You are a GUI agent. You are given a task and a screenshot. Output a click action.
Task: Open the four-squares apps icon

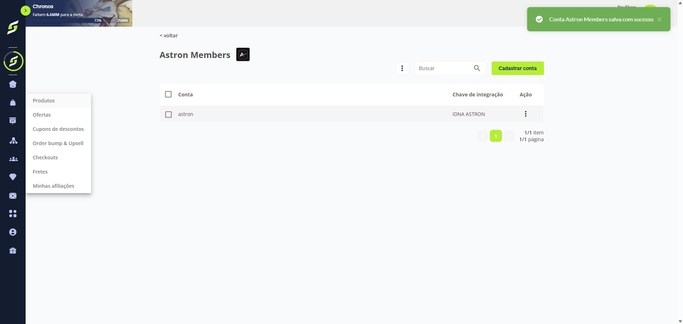click(x=13, y=213)
